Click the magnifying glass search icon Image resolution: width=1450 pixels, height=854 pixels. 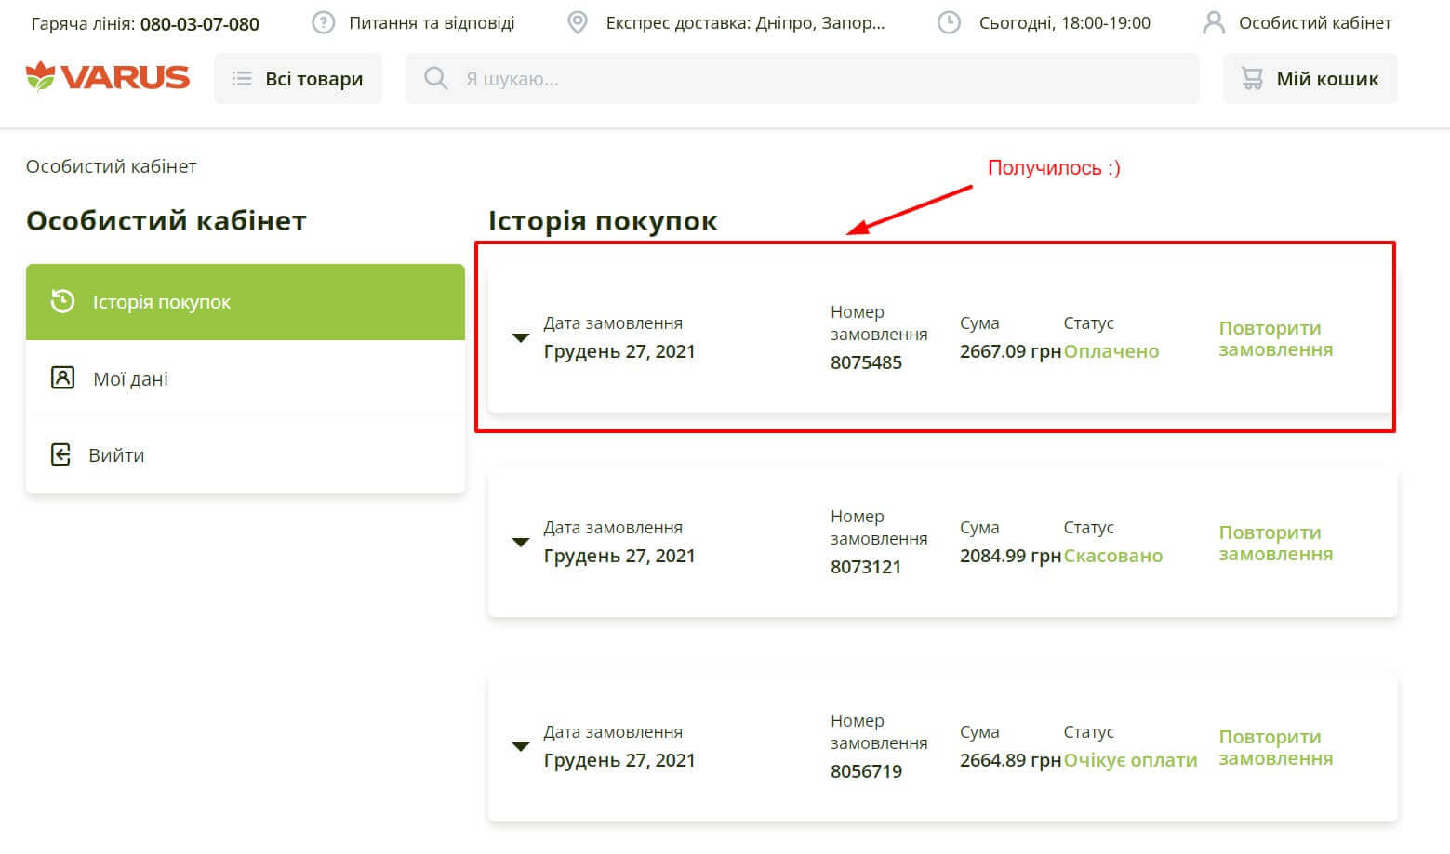[435, 78]
